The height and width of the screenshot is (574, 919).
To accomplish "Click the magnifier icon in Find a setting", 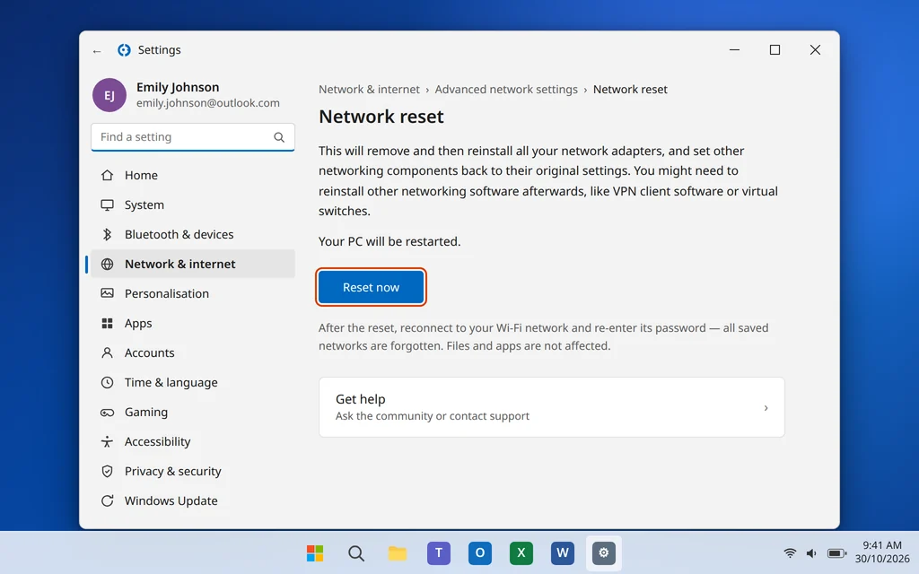I will [x=279, y=137].
